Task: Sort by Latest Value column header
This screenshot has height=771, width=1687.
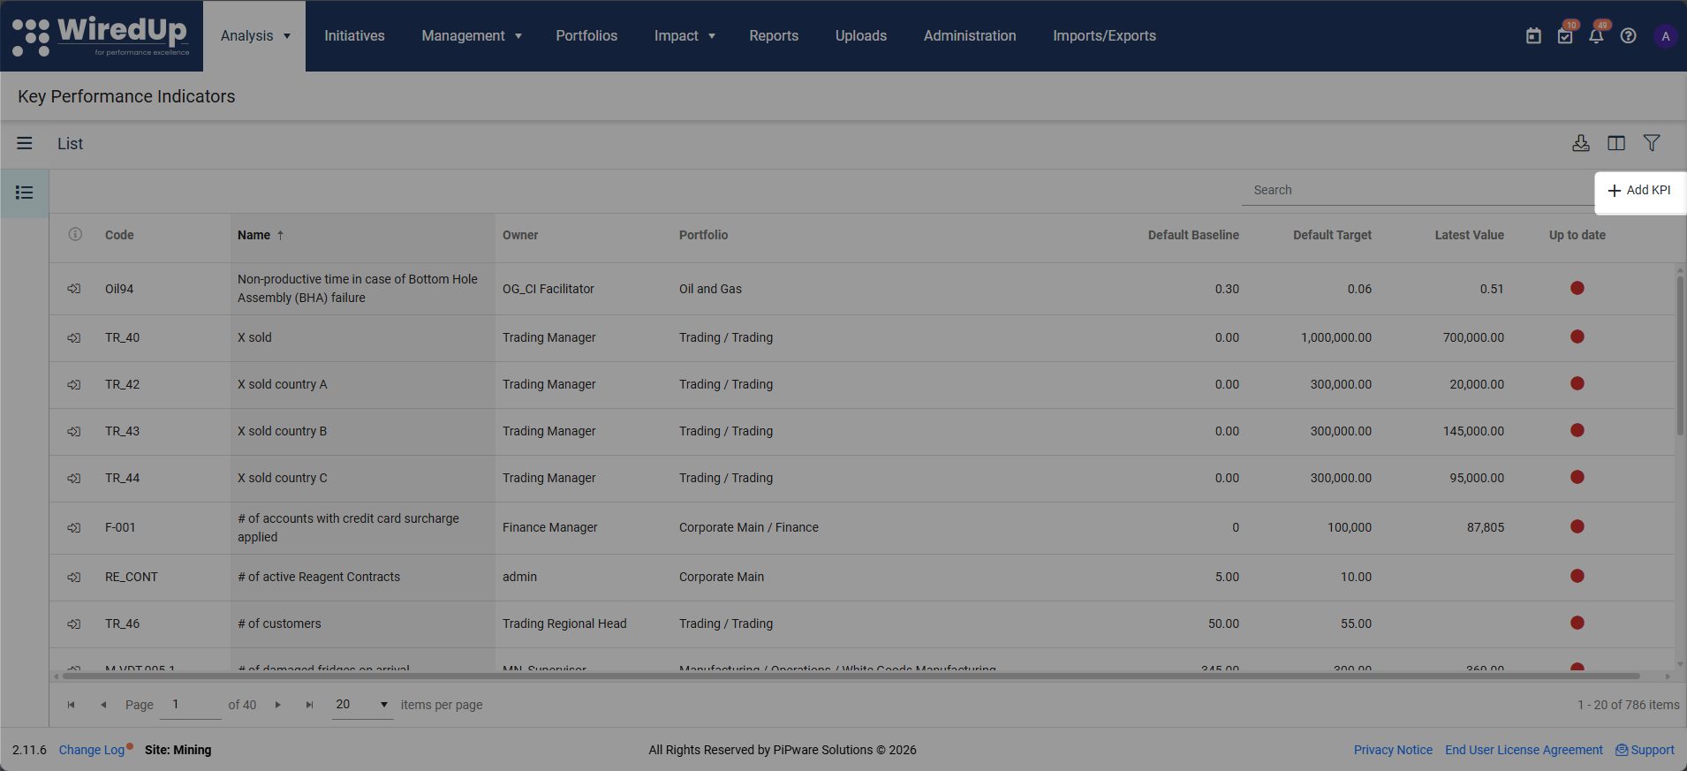Action: coord(1469,235)
